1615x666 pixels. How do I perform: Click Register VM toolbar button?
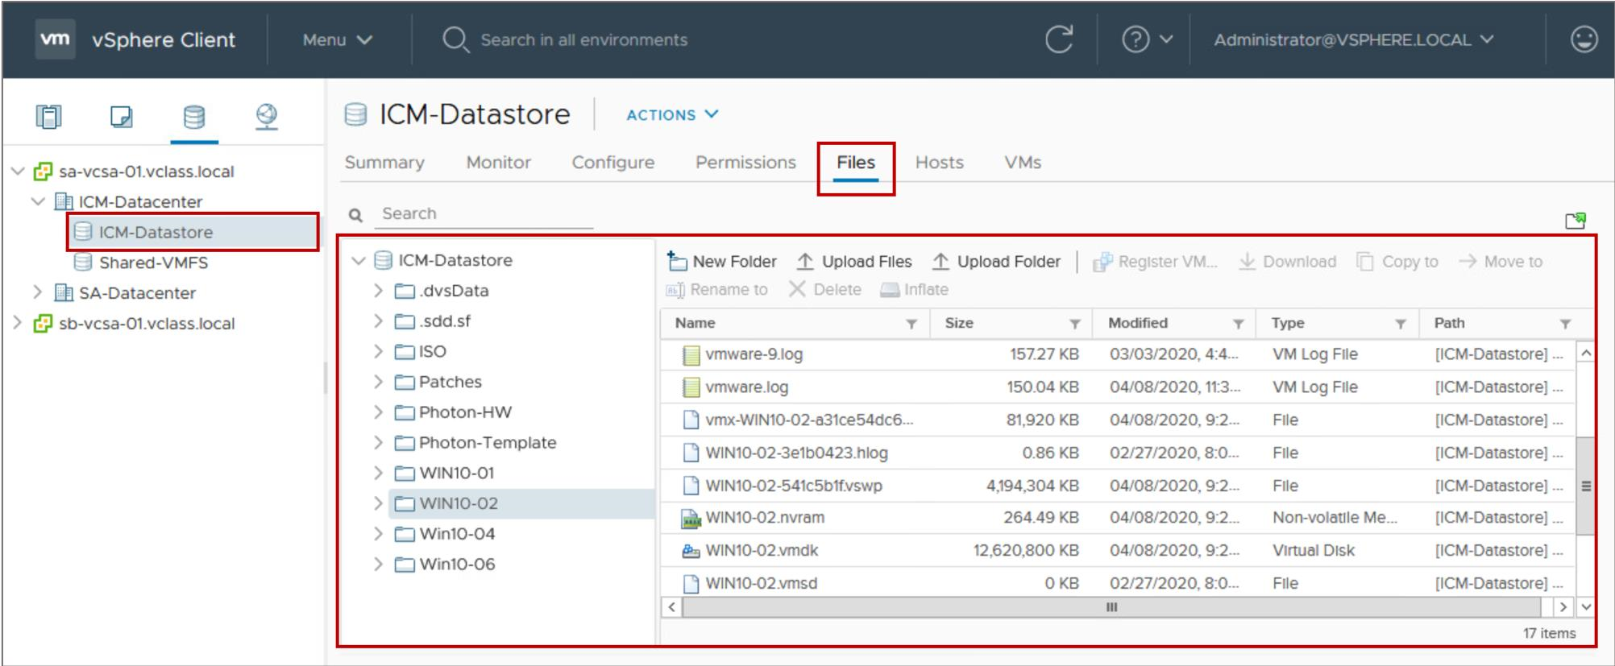click(x=1155, y=262)
